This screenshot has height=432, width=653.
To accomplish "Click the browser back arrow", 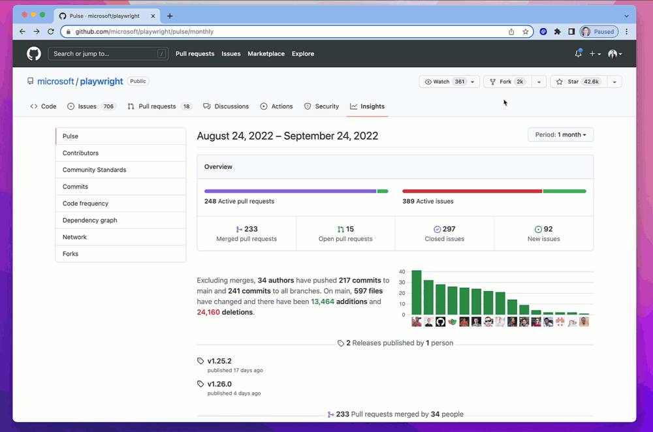I will point(22,31).
